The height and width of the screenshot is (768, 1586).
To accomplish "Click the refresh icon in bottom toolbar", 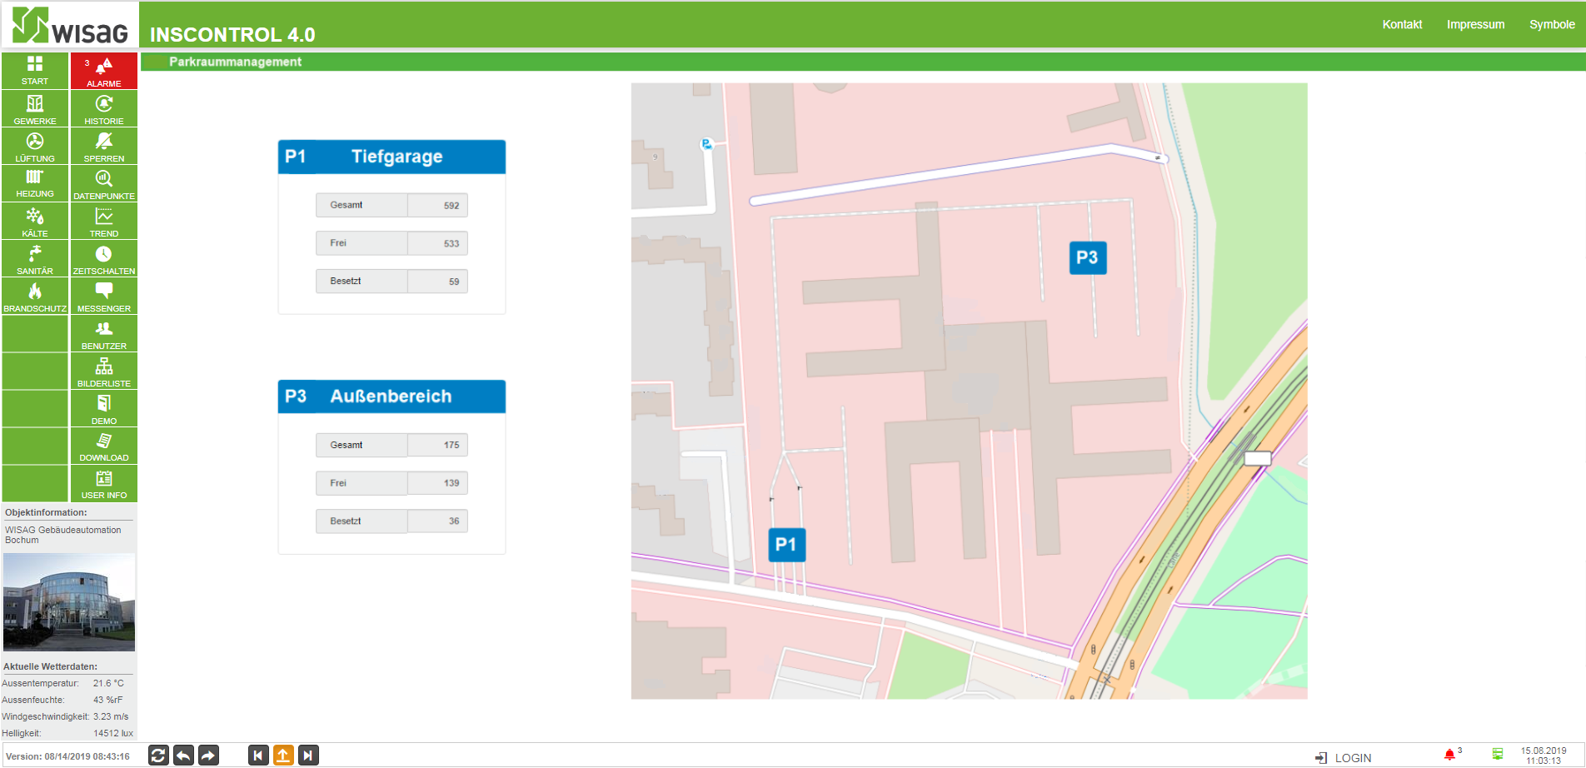I will point(158,756).
